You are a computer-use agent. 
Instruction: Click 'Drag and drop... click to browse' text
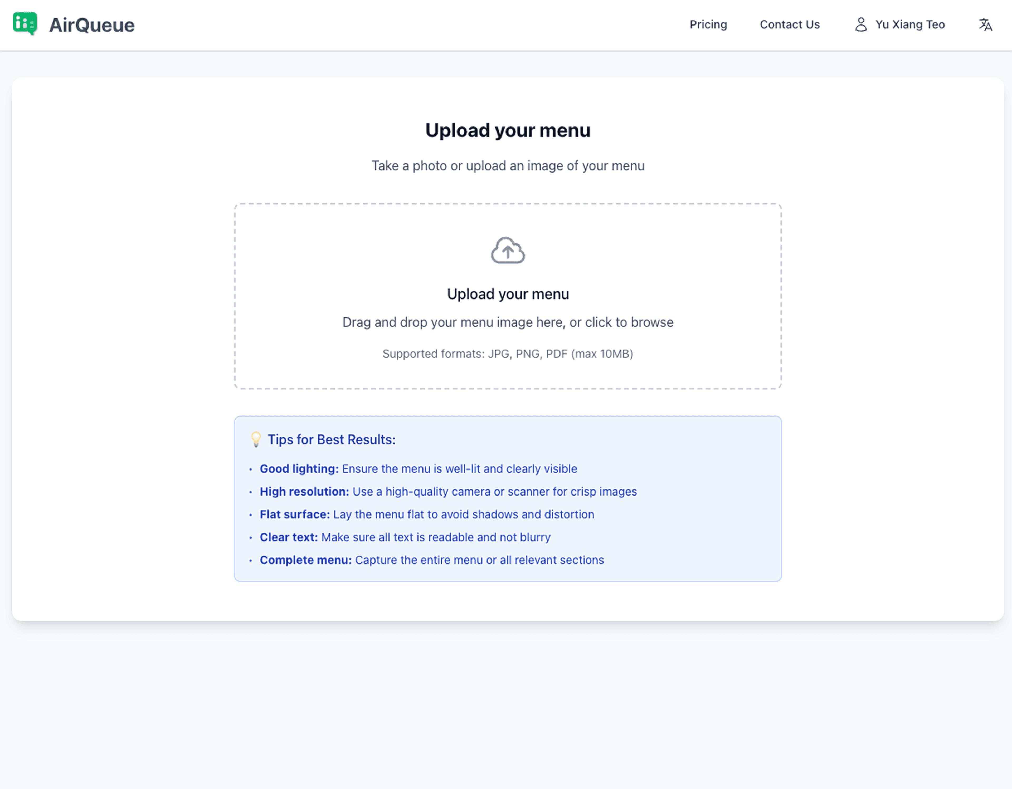(508, 322)
